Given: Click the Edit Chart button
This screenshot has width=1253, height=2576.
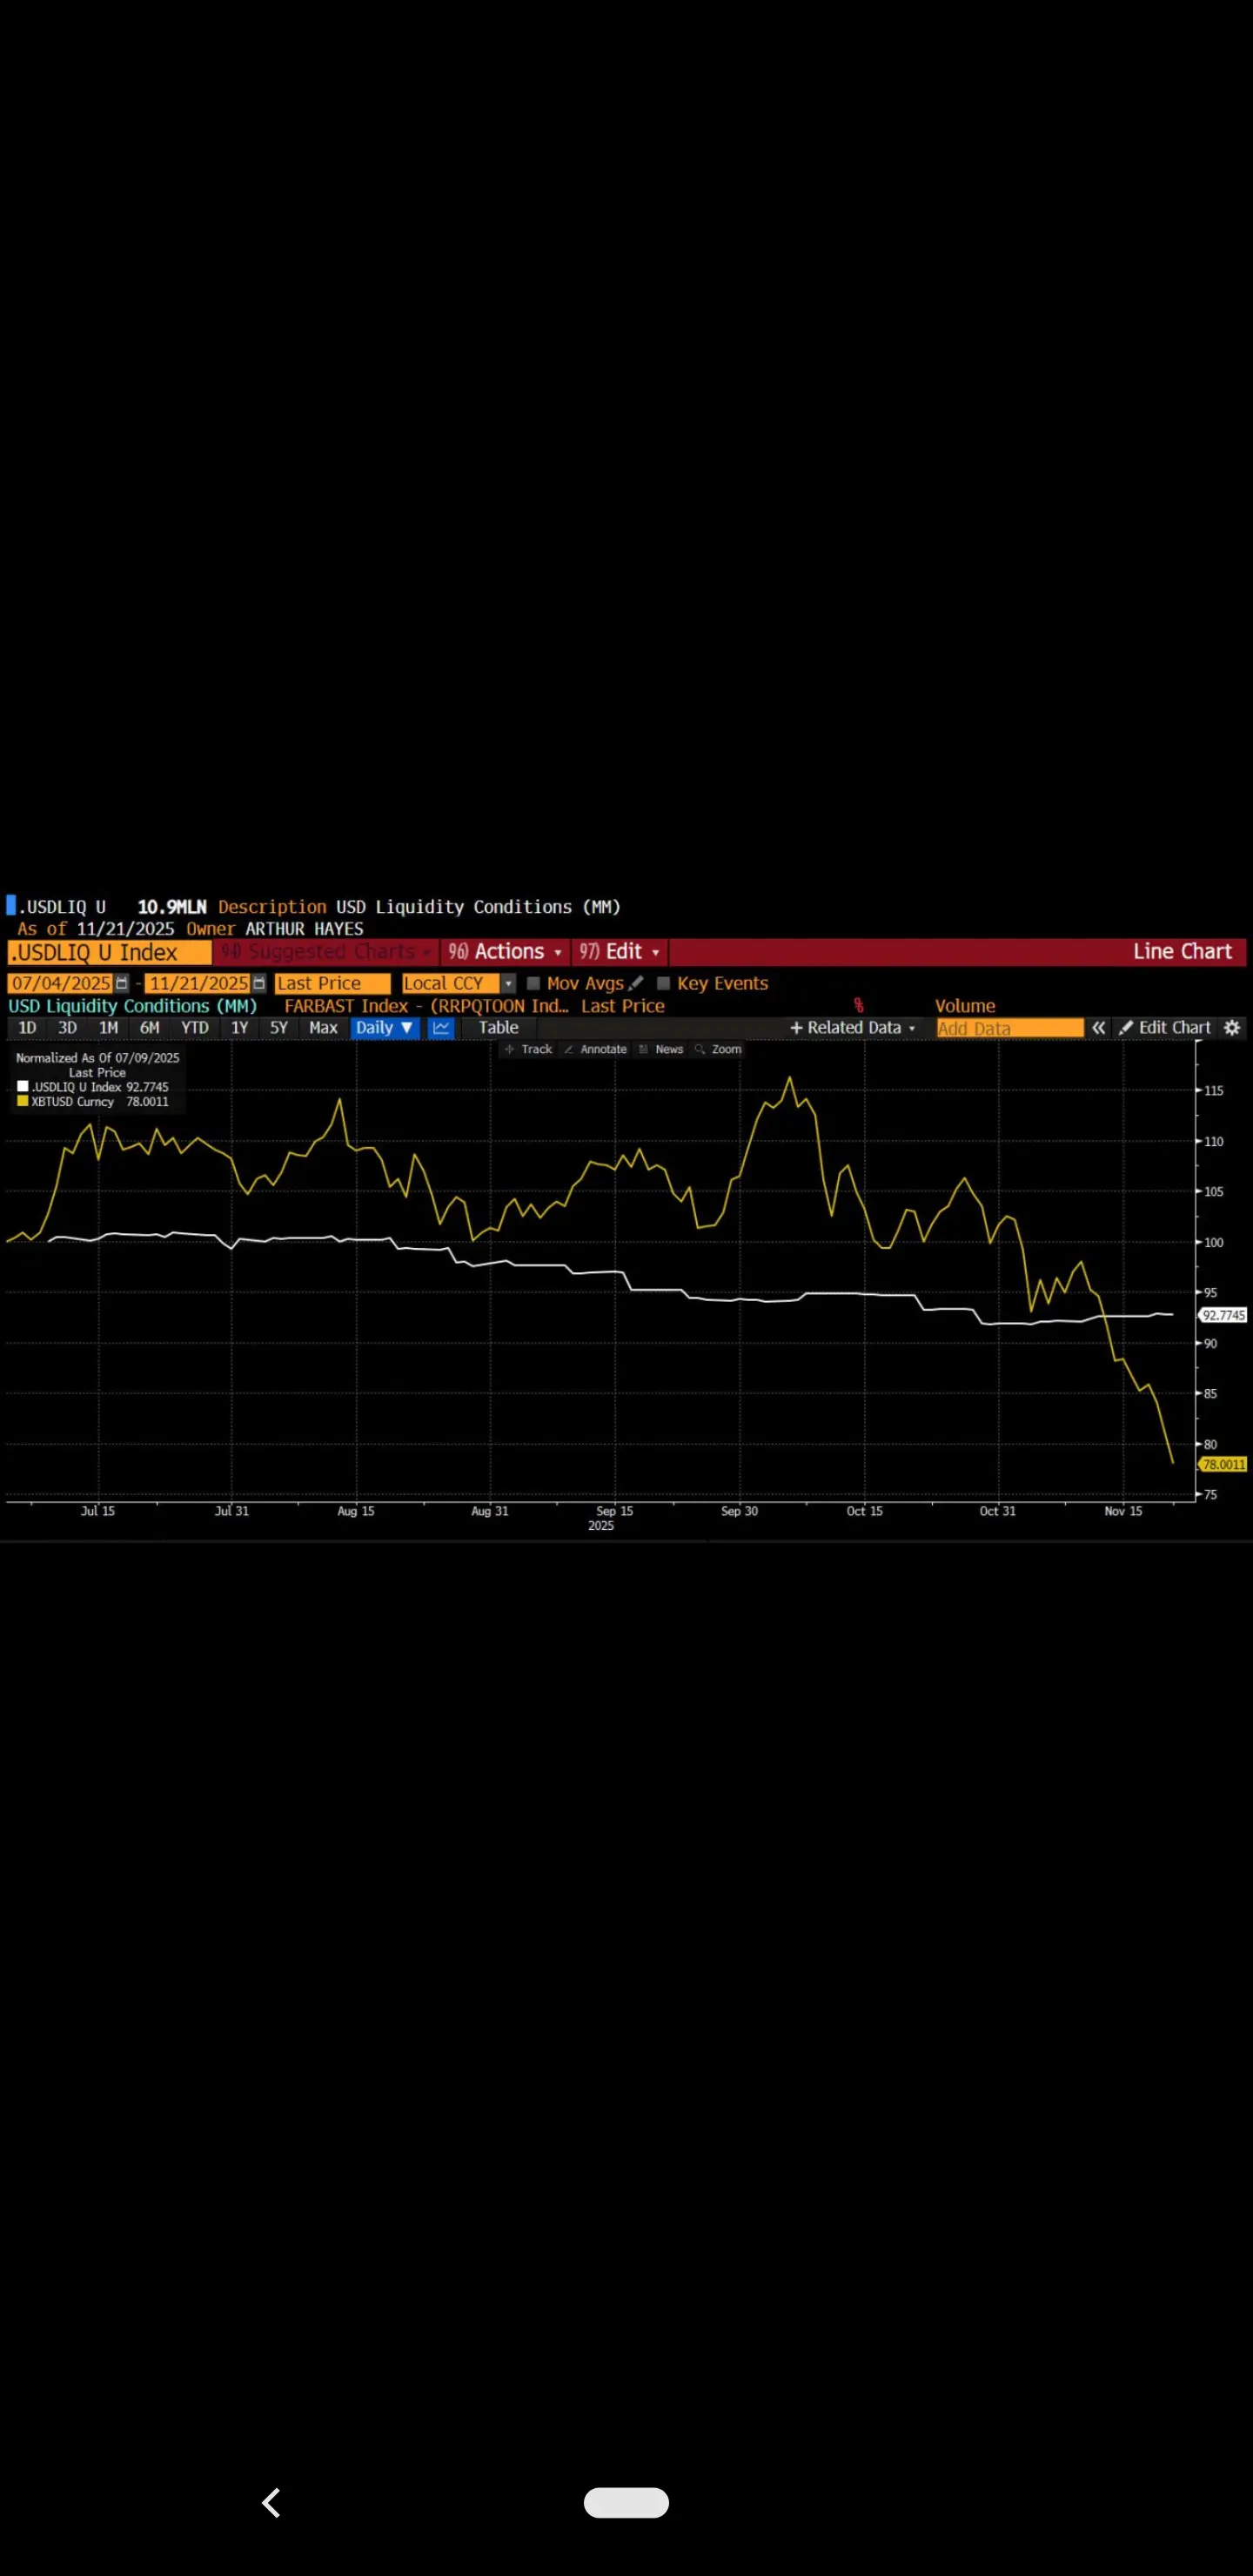Looking at the screenshot, I should 1164,1027.
